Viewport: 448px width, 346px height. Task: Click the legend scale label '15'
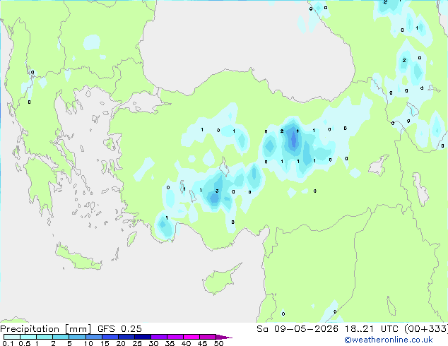point(105,343)
